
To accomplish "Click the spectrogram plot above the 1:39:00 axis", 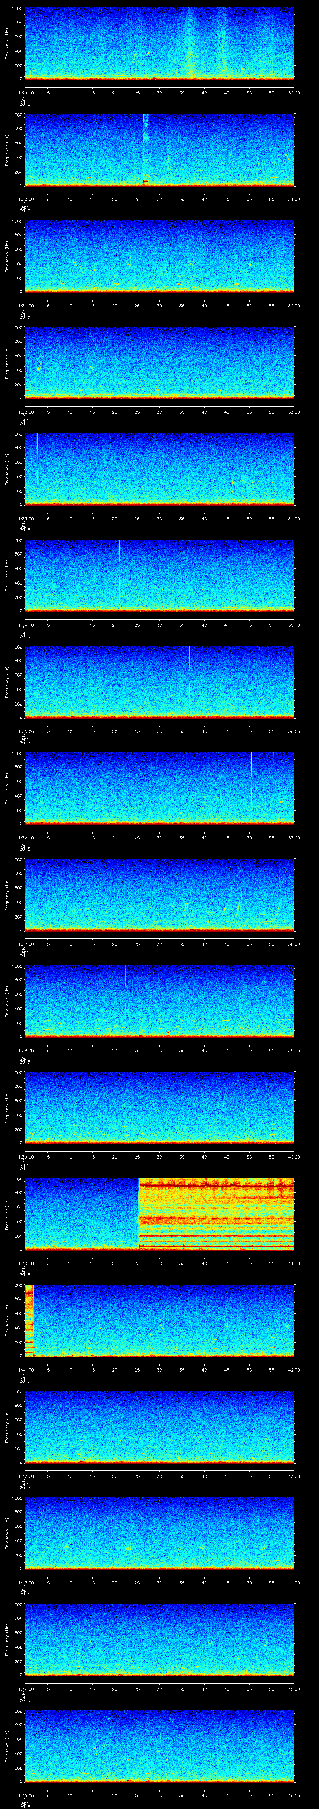I will (x=159, y=1107).
